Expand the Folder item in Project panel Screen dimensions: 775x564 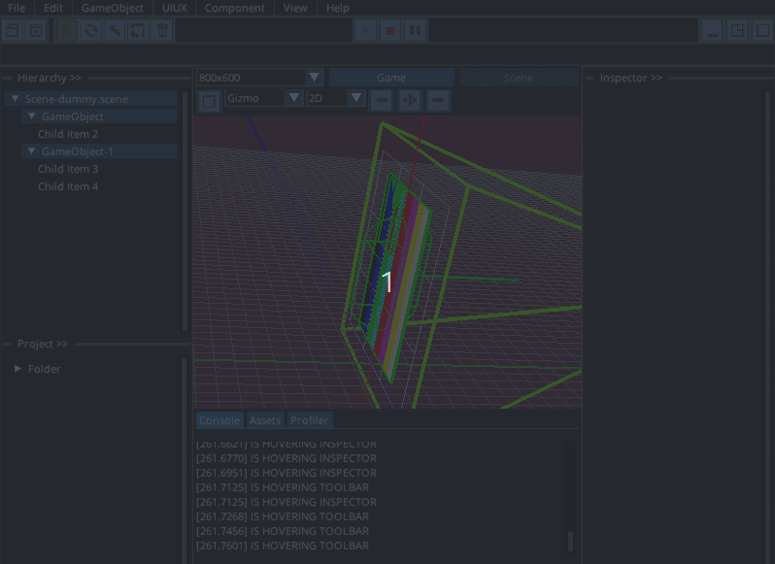17,369
